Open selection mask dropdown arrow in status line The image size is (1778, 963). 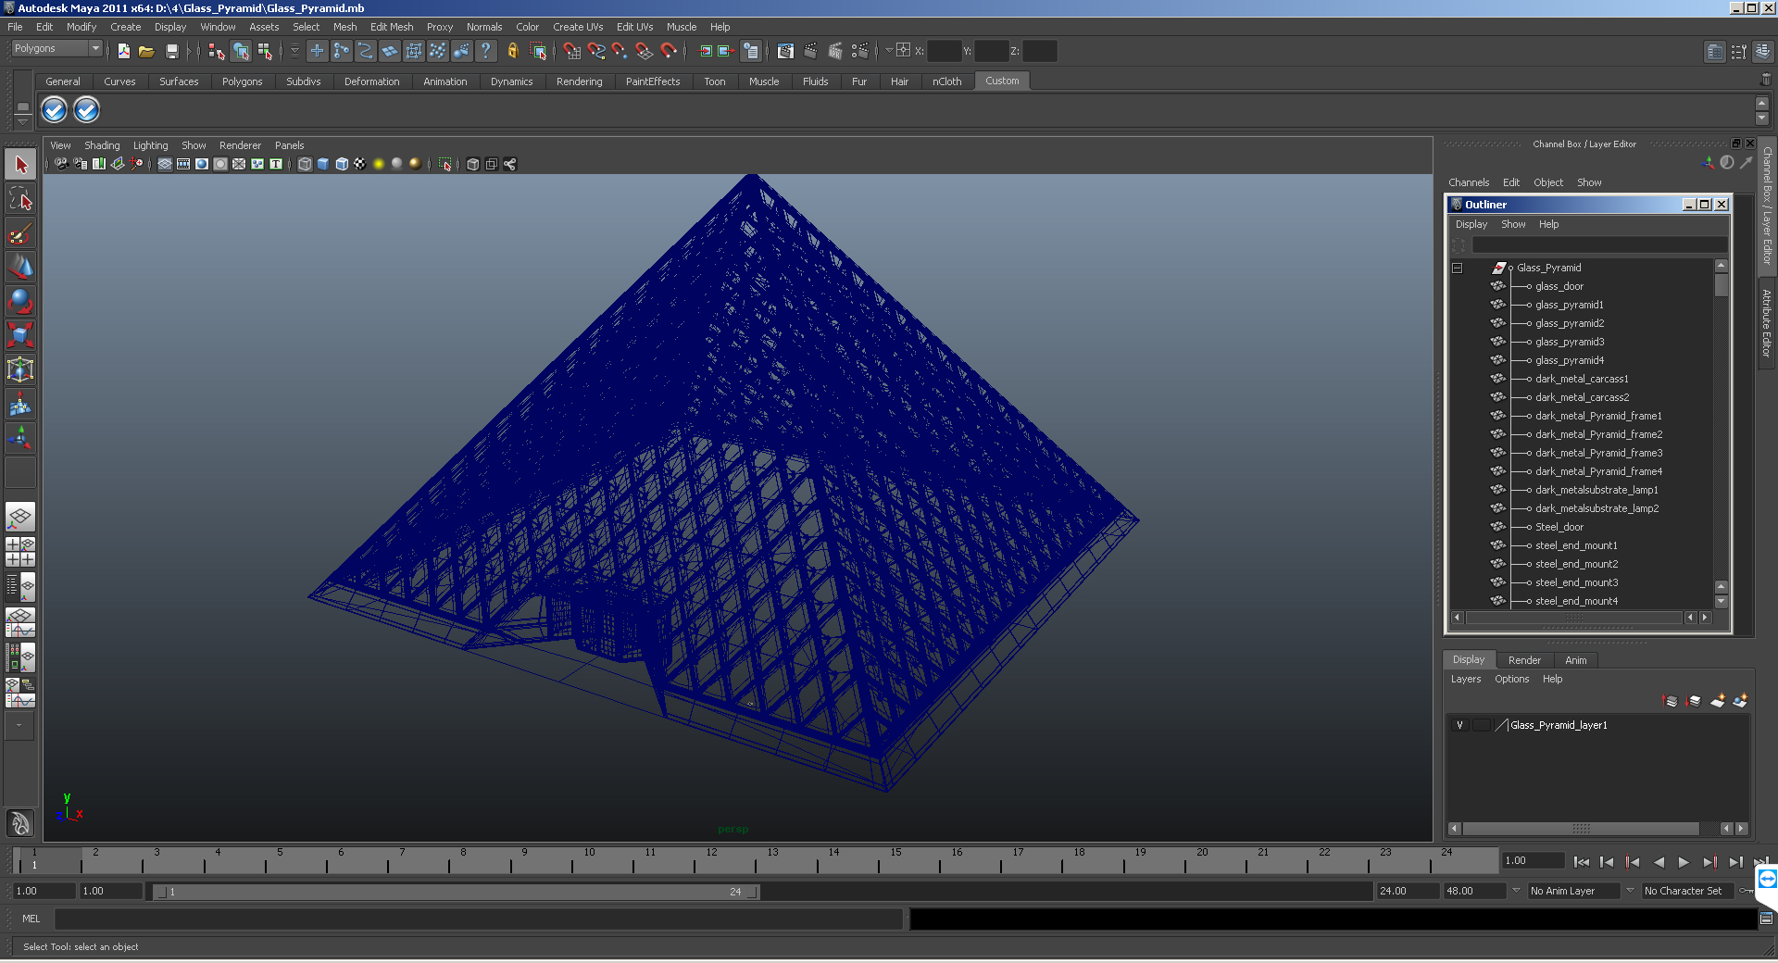pos(294,51)
